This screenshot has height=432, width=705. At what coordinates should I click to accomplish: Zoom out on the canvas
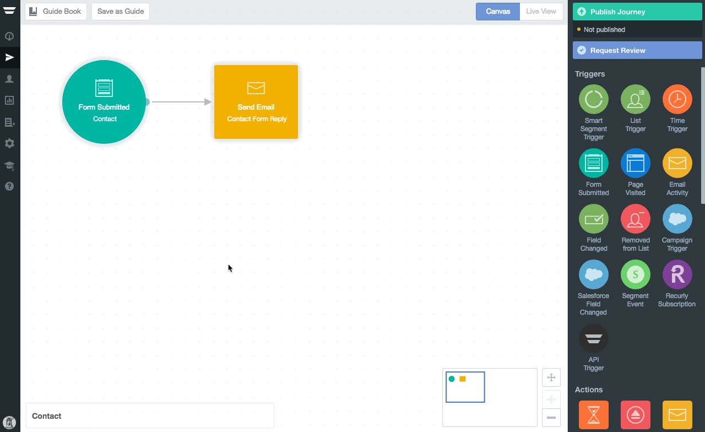point(551,417)
